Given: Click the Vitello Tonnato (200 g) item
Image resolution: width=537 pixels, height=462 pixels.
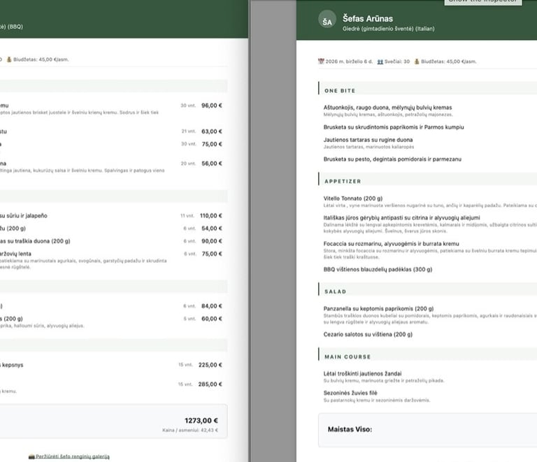Looking at the screenshot, I should coord(352,198).
